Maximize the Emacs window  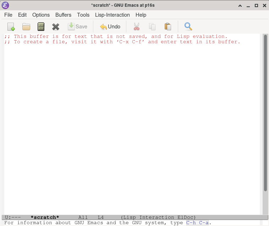(256, 5)
